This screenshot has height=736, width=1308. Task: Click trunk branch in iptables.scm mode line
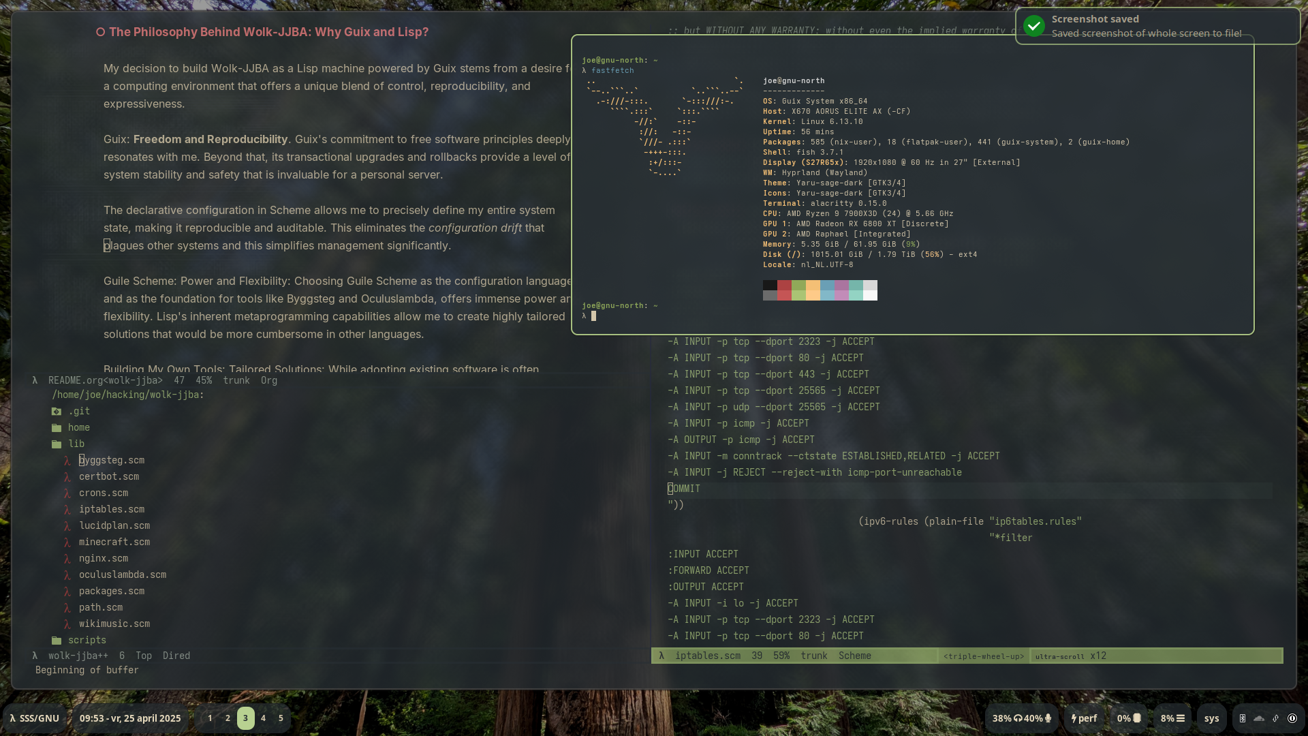coord(814,656)
